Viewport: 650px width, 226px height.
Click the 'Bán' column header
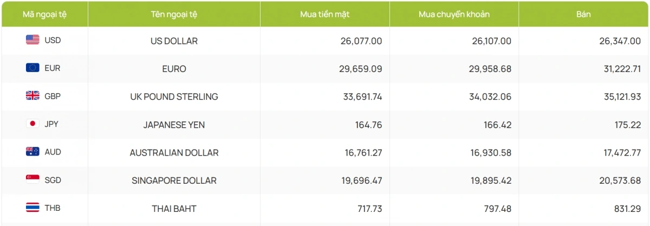tap(583, 14)
